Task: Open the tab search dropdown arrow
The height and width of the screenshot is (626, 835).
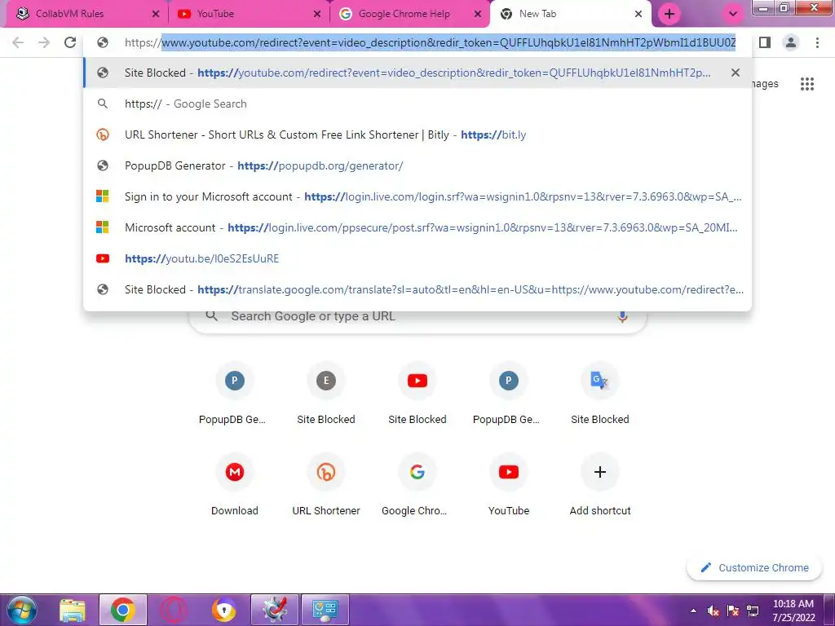Action: 733,14
